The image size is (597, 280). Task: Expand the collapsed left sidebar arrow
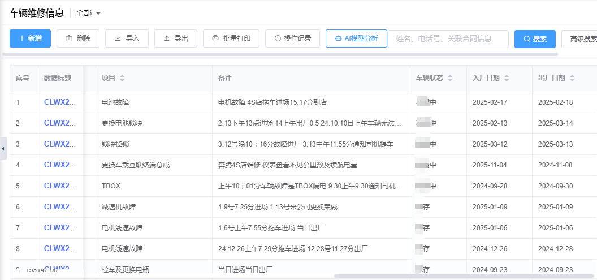click(3, 148)
